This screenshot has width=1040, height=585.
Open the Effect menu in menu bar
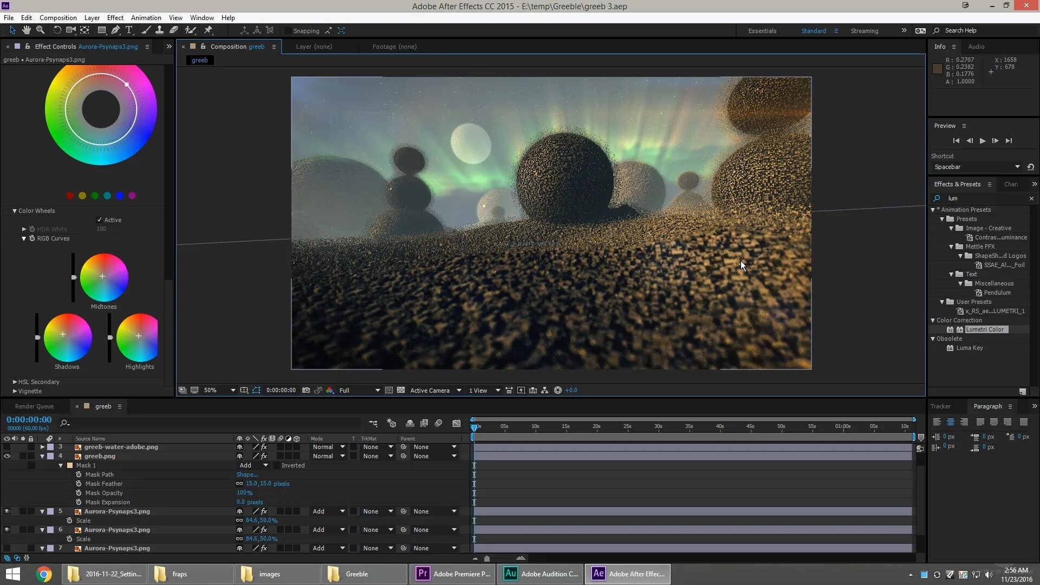point(114,17)
